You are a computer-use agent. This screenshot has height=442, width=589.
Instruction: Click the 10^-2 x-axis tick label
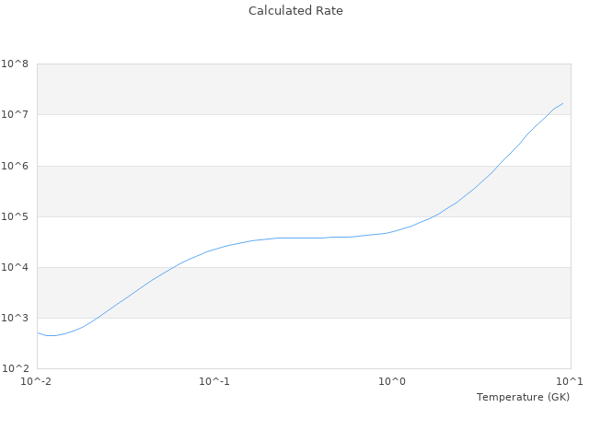(37, 382)
